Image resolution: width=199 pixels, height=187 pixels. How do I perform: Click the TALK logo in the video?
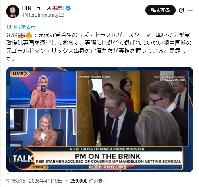tap(23, 158)
